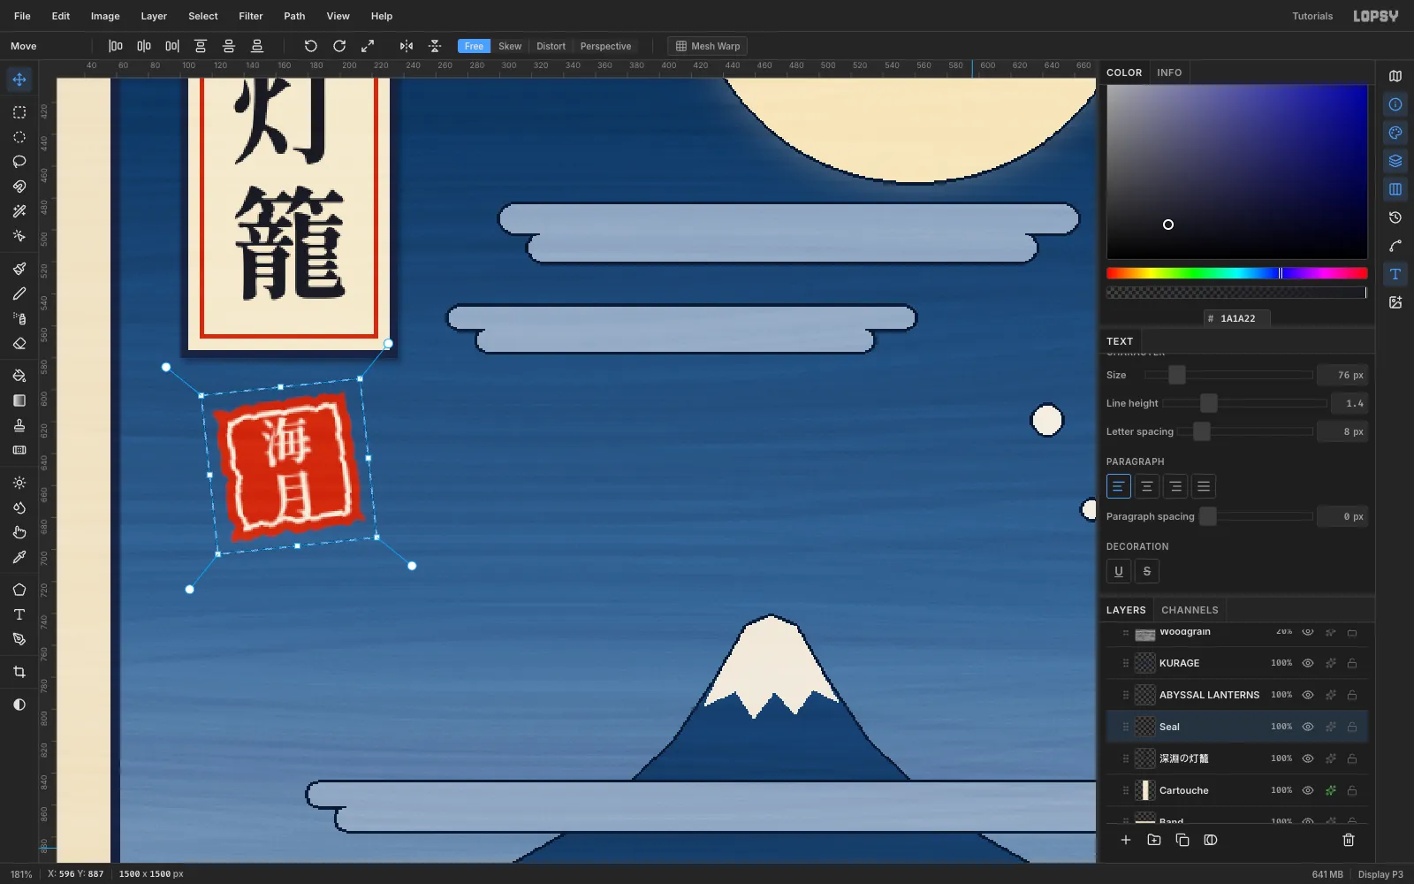Duplicate the selected layer

point(1182,840)
